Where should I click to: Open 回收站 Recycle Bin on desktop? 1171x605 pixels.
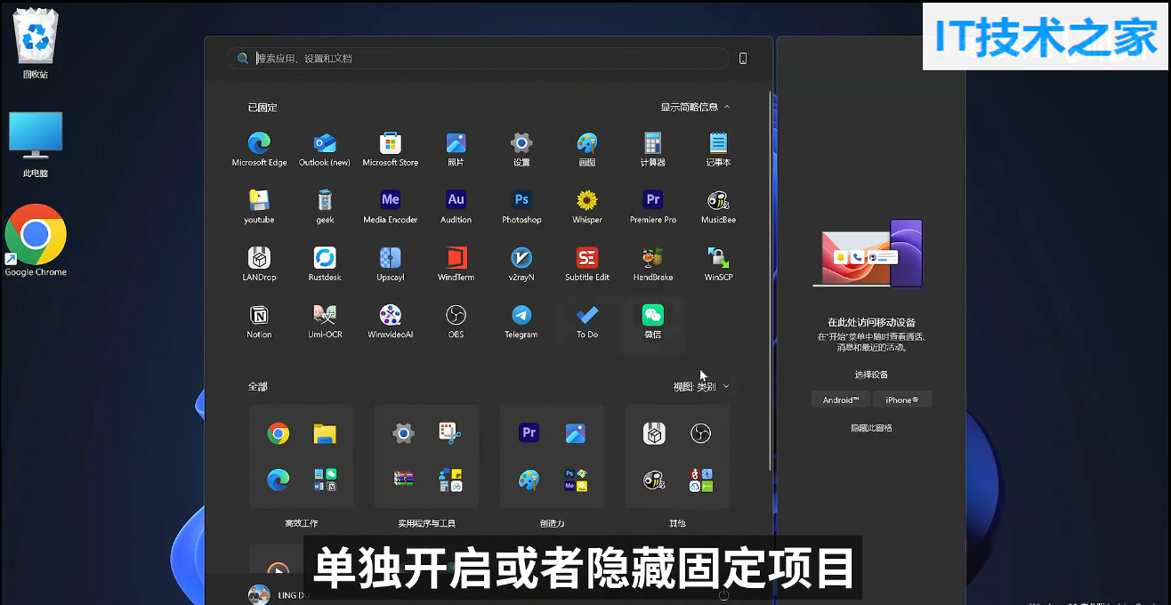(36, 43)
